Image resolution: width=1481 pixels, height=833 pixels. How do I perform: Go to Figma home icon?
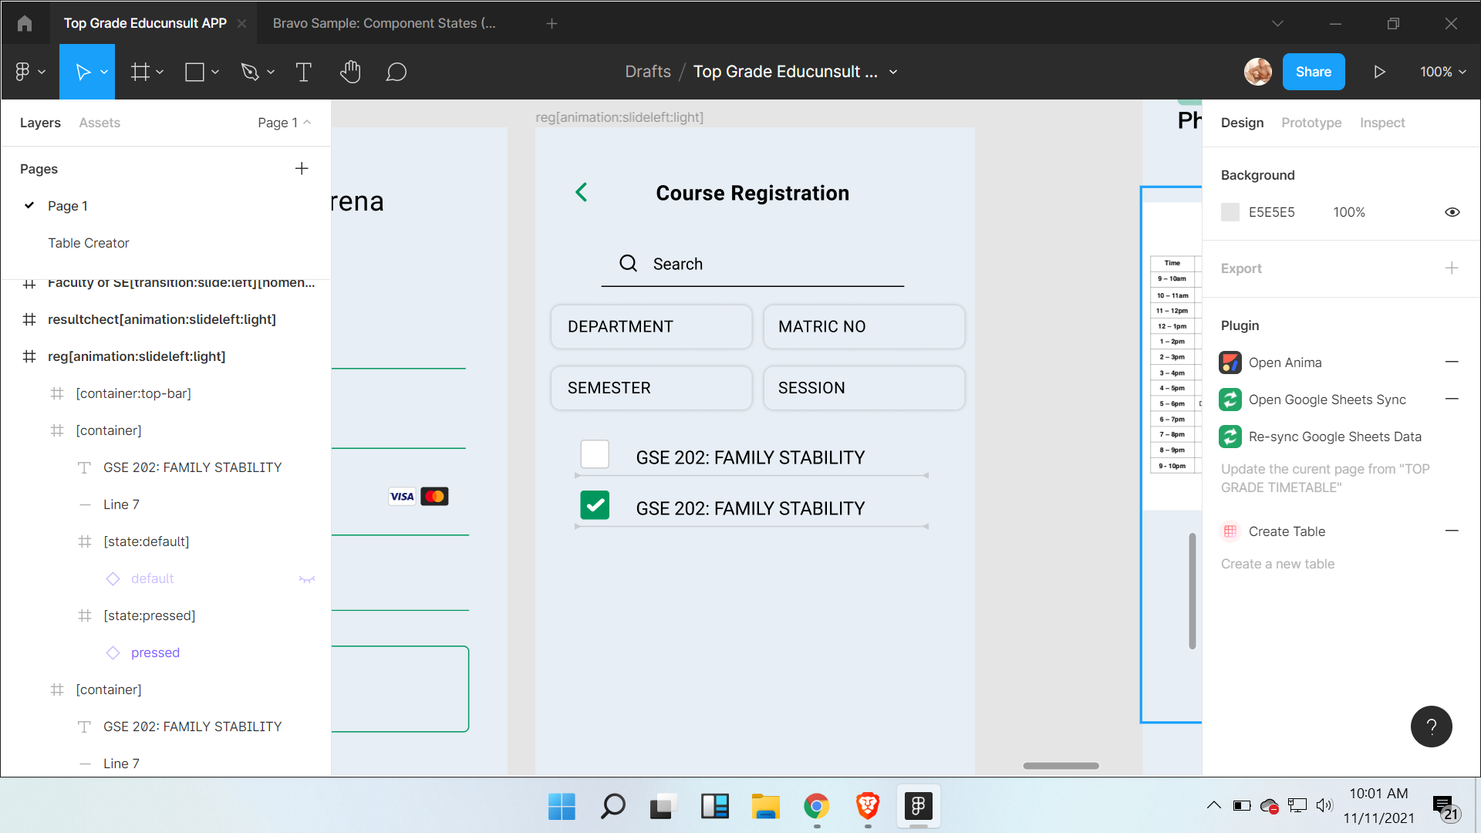[x=25, y=23]
